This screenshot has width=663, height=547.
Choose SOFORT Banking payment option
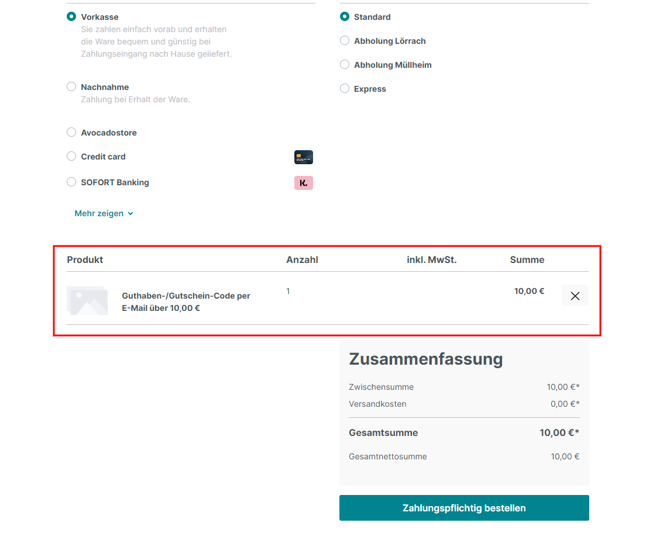[x=71, y=182]
